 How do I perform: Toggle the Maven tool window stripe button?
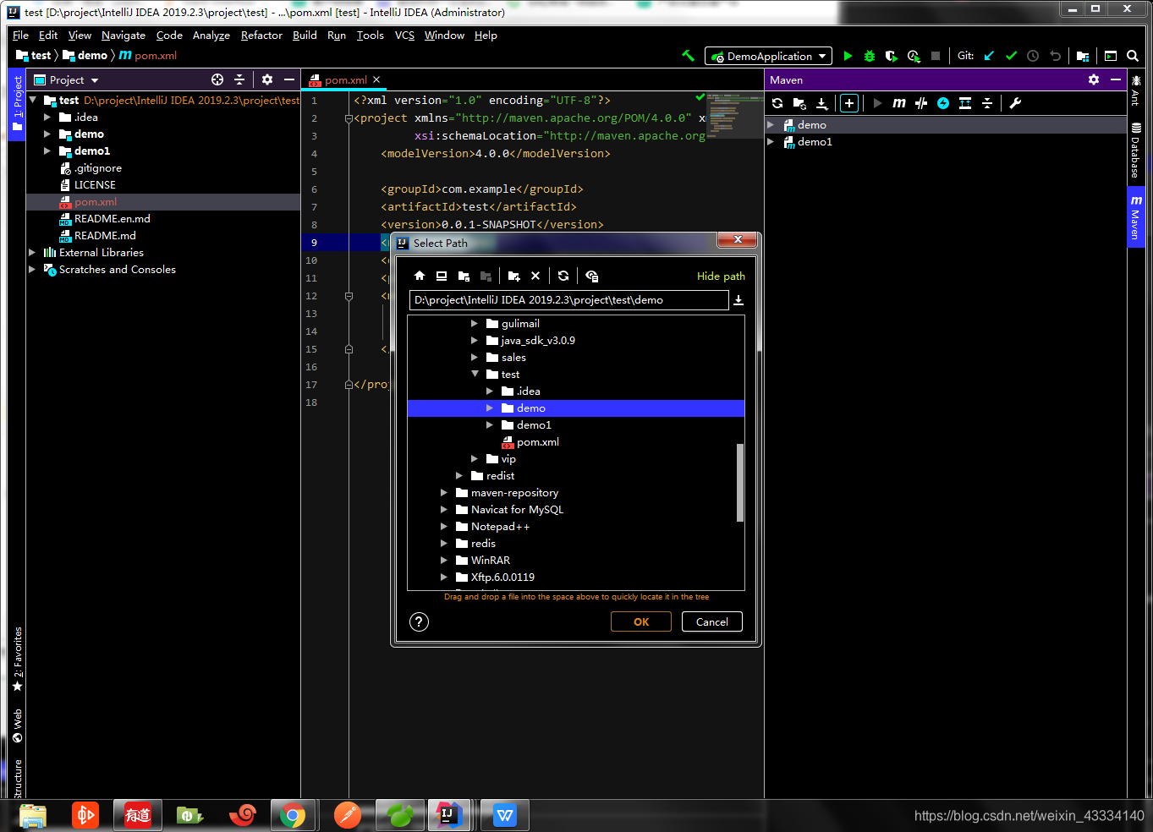(x=1136, y=217)
